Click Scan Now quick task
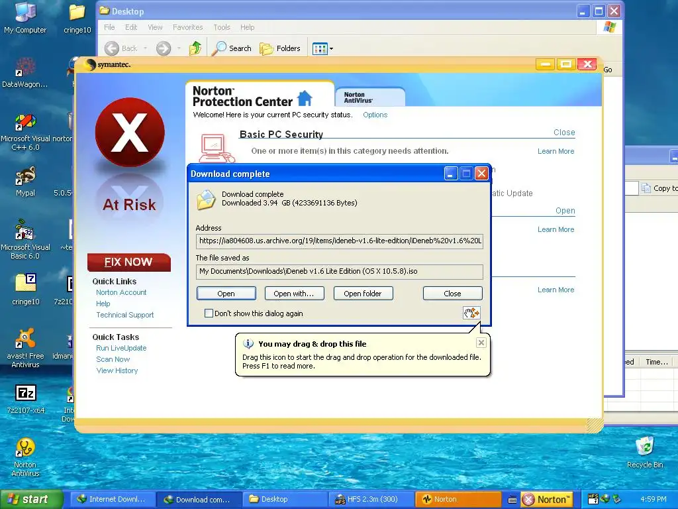Image resolution: width=678 pixels, height=509 pixels. point(113,359)
